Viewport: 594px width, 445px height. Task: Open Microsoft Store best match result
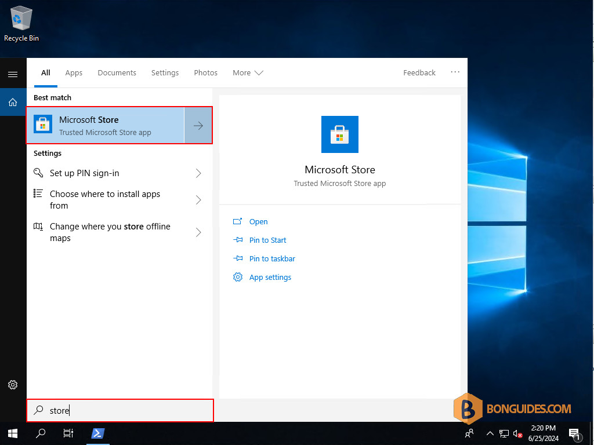(x=106, y=125)
